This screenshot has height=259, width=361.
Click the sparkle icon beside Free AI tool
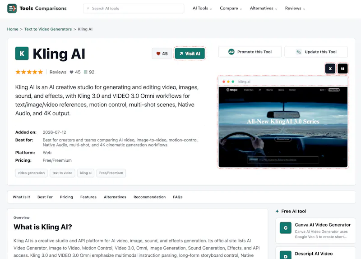(277, 211)
